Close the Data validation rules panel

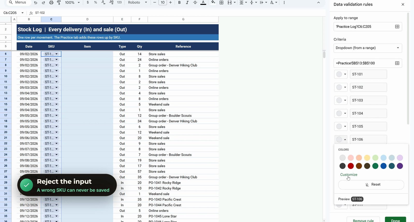coord(403,4)
